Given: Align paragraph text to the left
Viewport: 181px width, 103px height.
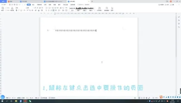Looking at the screenshot, I should [47, 10].
